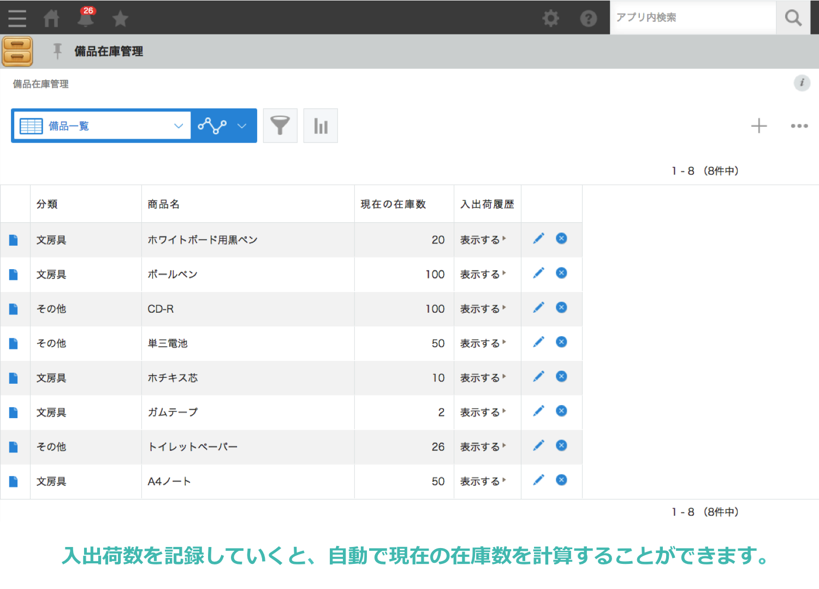The image size is (819, 589).
Task: Click the search magnifier button
Action: (x=793, y=18)
